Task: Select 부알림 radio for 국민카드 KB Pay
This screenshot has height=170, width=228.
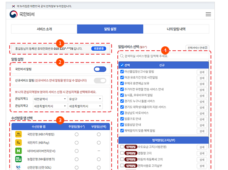Action: 99,142
